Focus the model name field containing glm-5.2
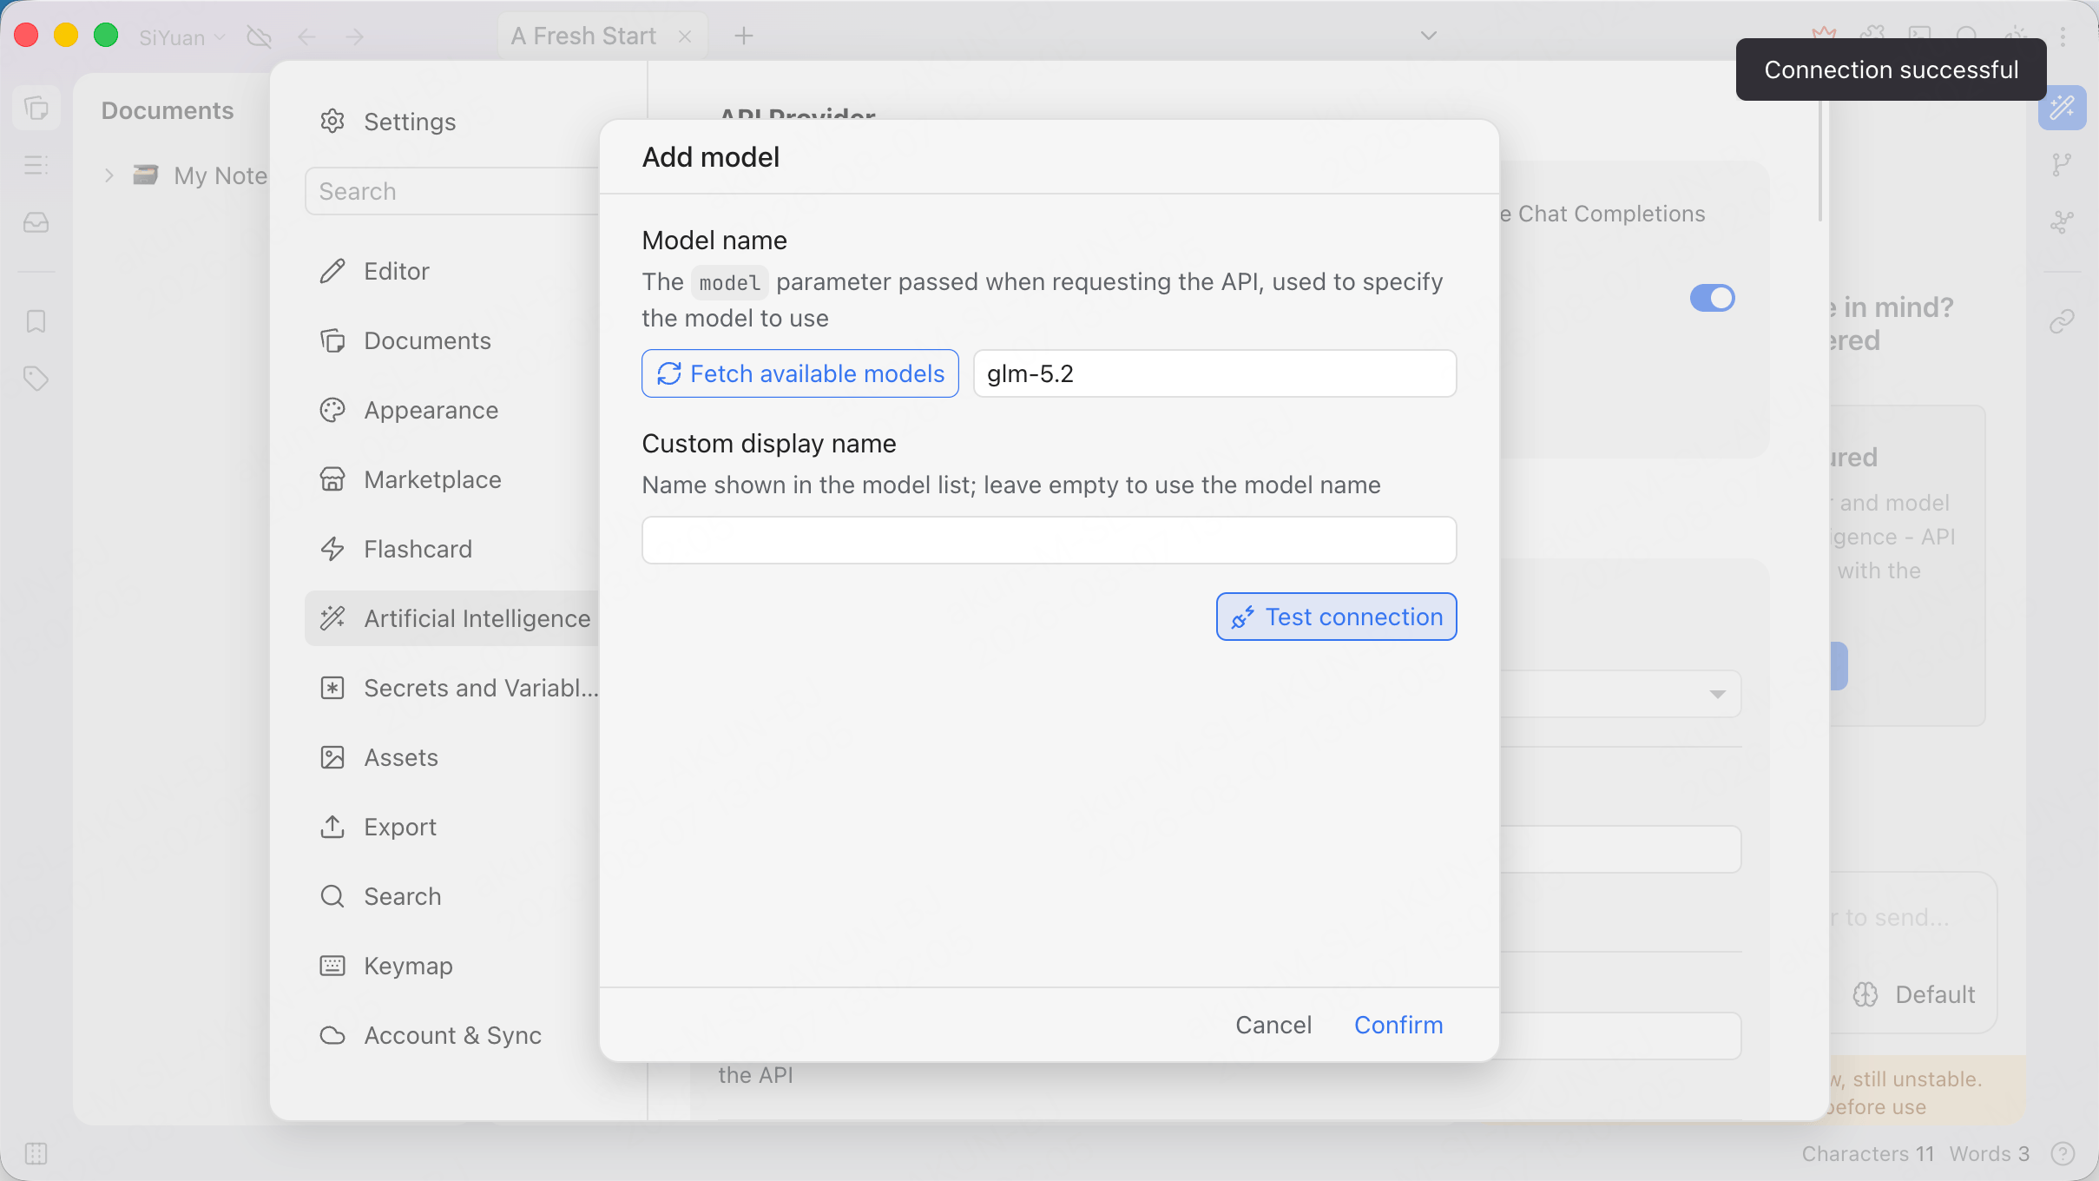The width and height of the screenshot is (2099, 1181). pos(1215,373)
